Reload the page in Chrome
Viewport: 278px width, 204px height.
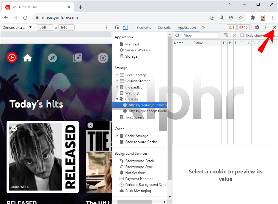(25, 18)
